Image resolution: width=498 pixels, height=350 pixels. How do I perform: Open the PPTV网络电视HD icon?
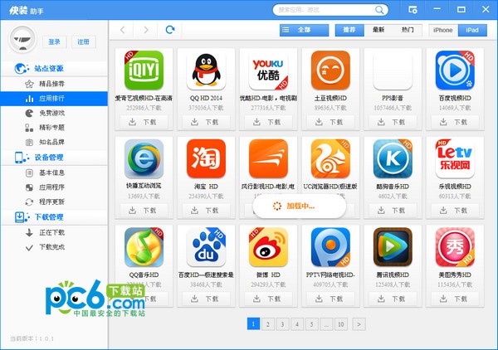tap(330, 247)
